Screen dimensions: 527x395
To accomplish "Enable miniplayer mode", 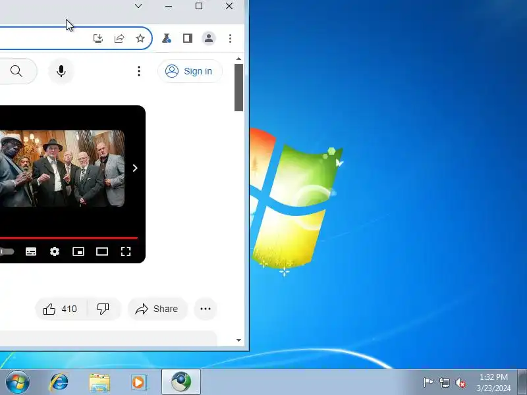I will [78, 251].
